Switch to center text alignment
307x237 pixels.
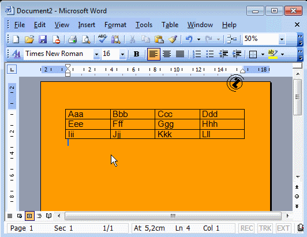click(x=167, y=54)
